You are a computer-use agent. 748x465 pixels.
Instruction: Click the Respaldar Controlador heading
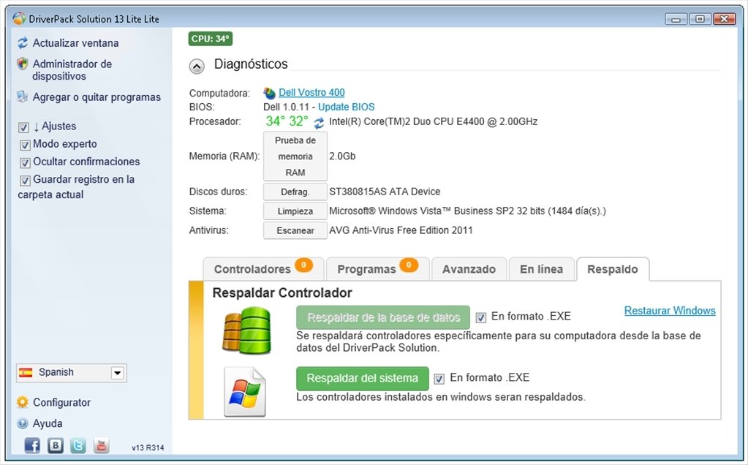click(282, 293)
